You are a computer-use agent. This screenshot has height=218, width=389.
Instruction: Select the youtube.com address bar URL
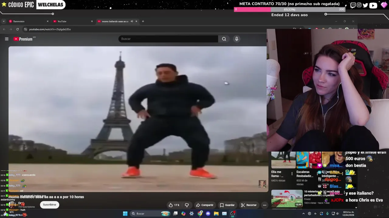pos(50,29)
